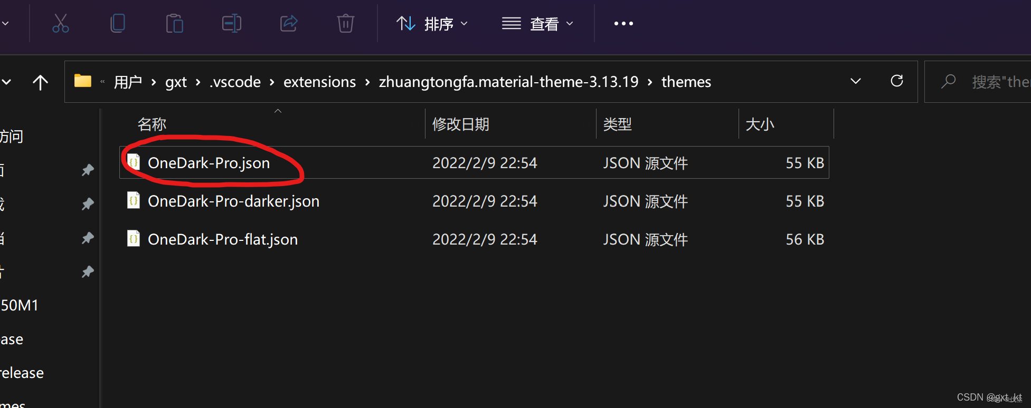Unpin the pinned item next to 50M1
This screenshot has width=1031, height=408.
(x=88, y=271)
